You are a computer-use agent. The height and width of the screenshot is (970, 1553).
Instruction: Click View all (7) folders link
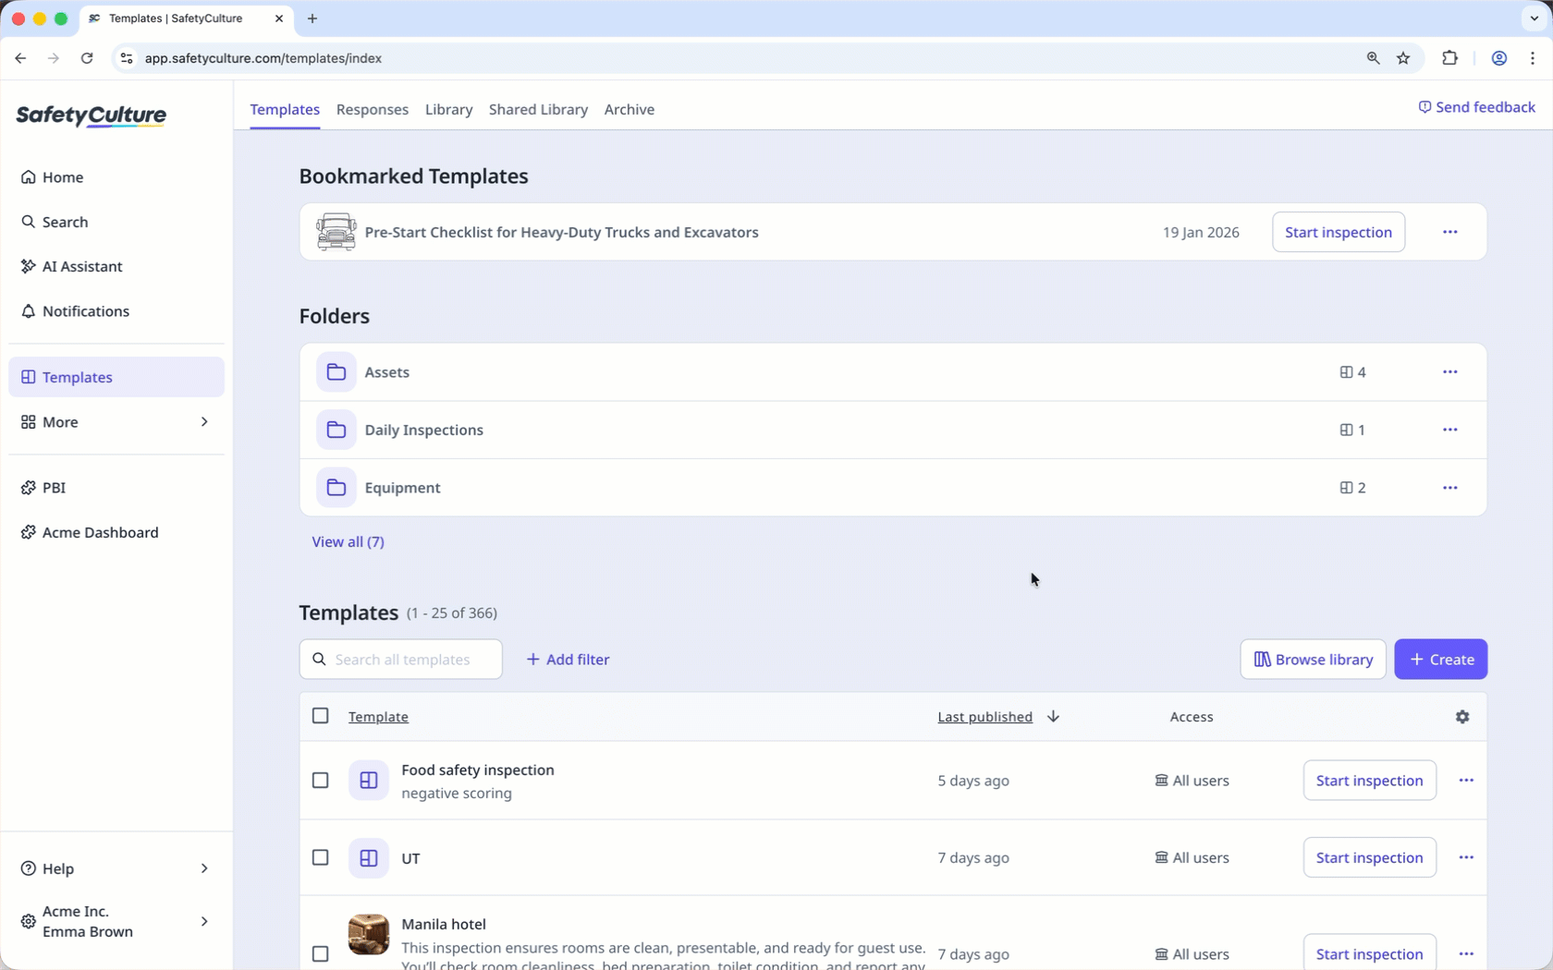click(348, 542)
